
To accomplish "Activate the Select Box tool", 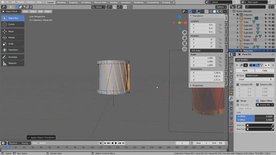I will (13, 18).
